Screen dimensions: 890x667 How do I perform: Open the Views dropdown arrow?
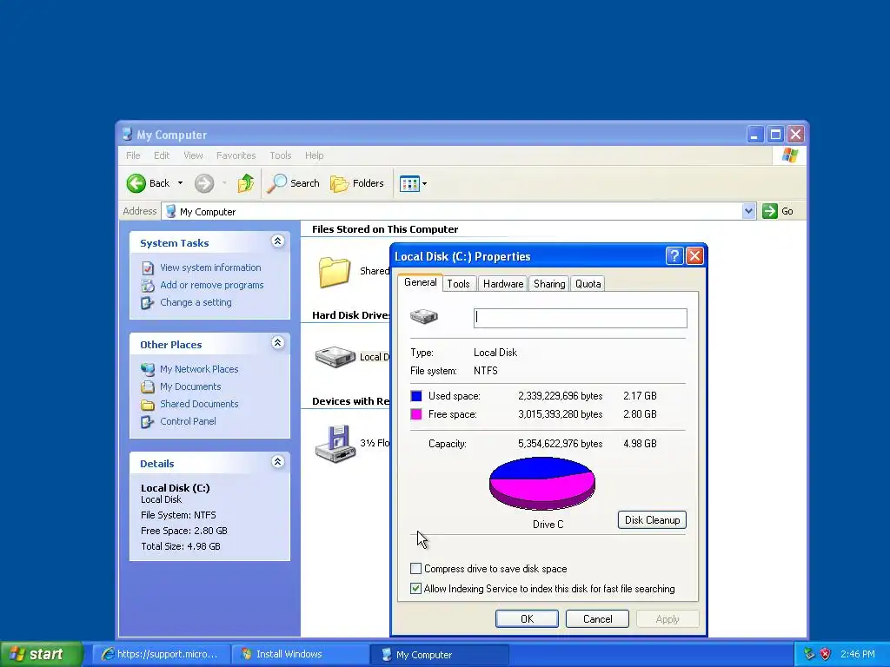point(424,183)
